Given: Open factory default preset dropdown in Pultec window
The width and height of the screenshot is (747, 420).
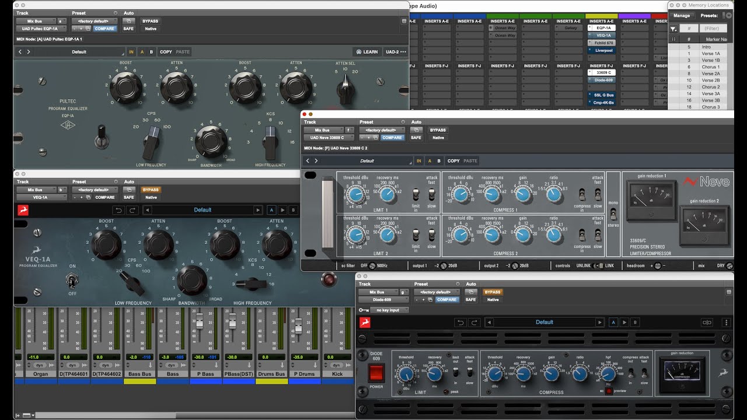Looking at the screenshot, I should coord(94,21).
